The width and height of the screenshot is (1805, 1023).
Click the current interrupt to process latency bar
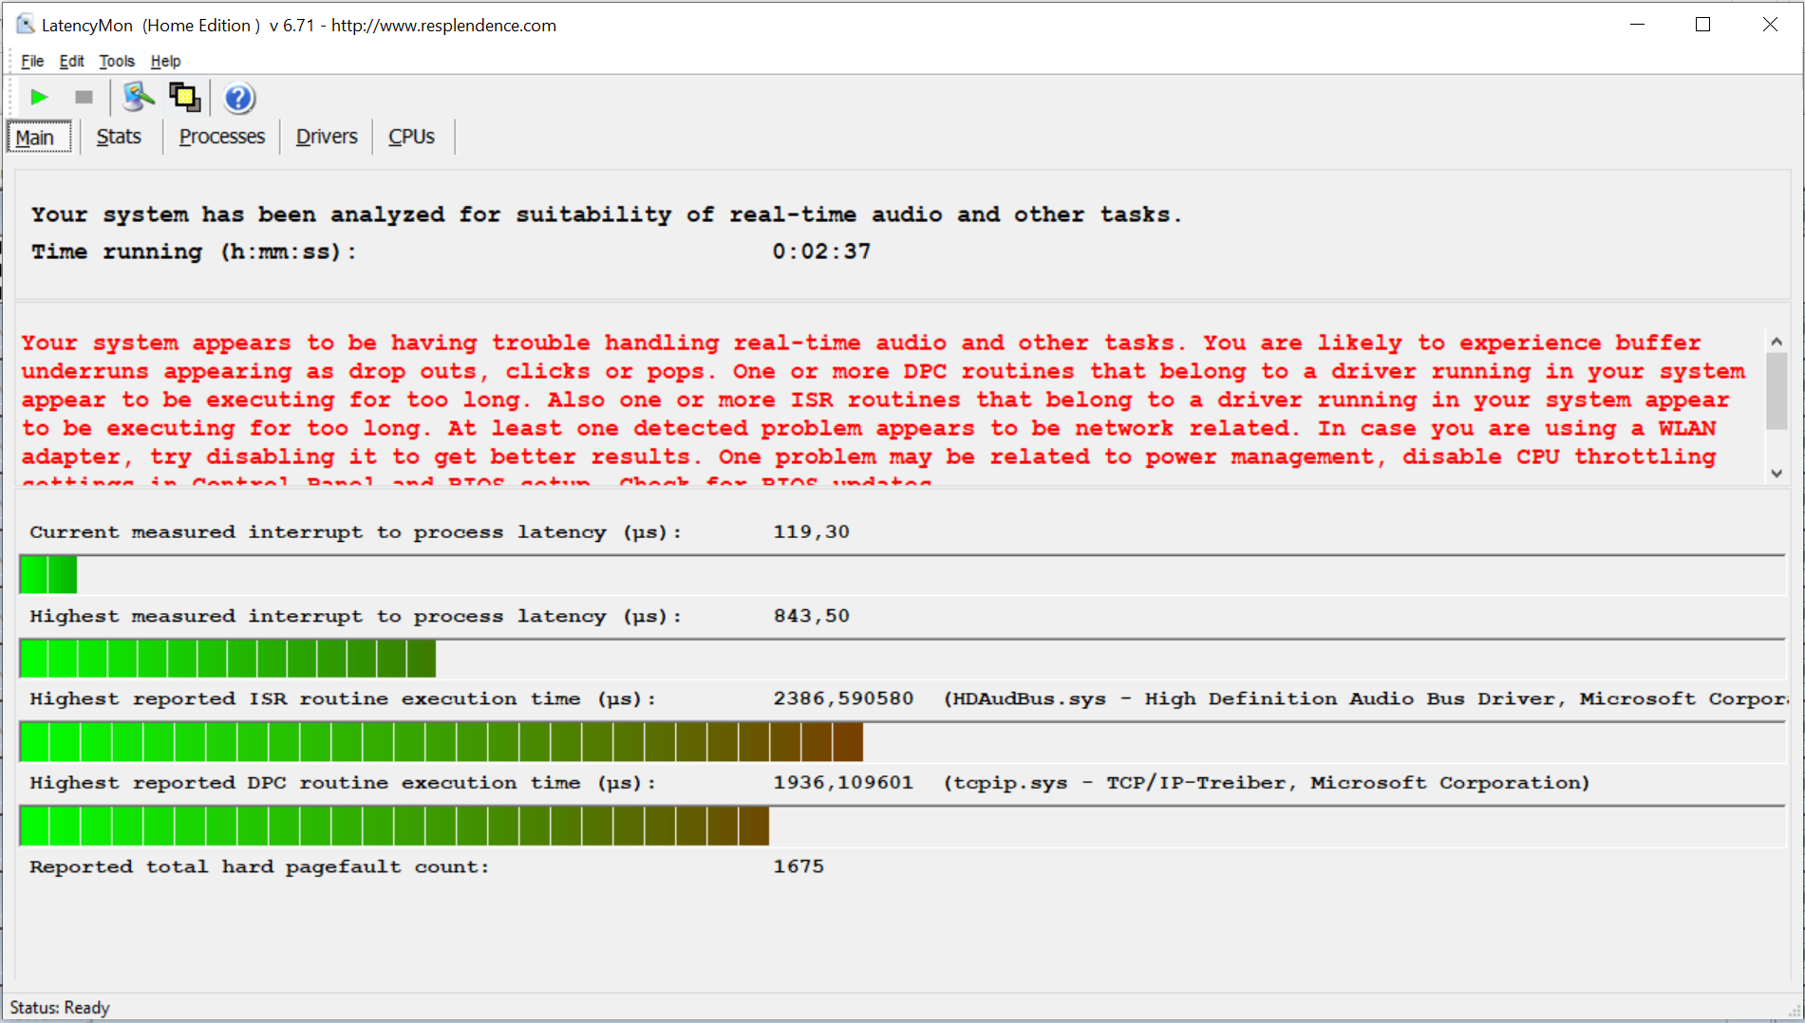[902, 575]
